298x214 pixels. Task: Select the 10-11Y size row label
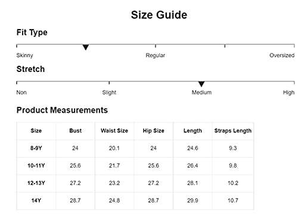click(x=36, y=165)
